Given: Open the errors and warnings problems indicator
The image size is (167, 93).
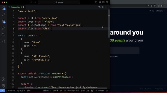Looking at the screenshot, I should tap(21, 91).
